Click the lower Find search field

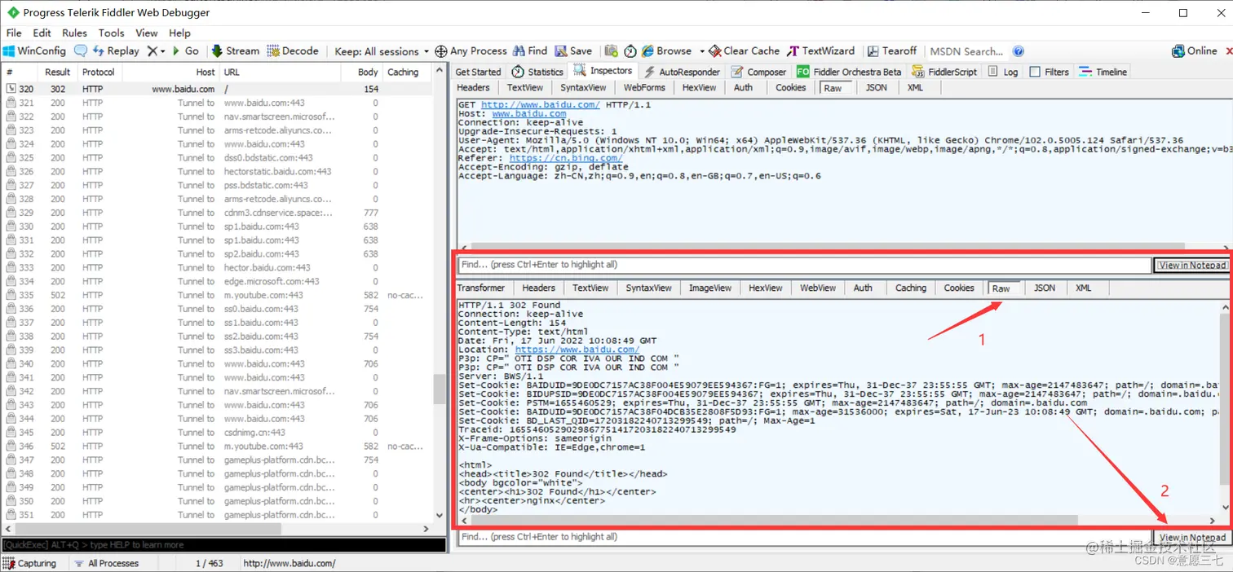803,537
